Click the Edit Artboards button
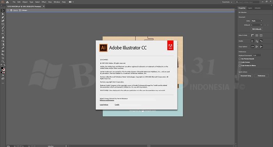 (257, 29)
